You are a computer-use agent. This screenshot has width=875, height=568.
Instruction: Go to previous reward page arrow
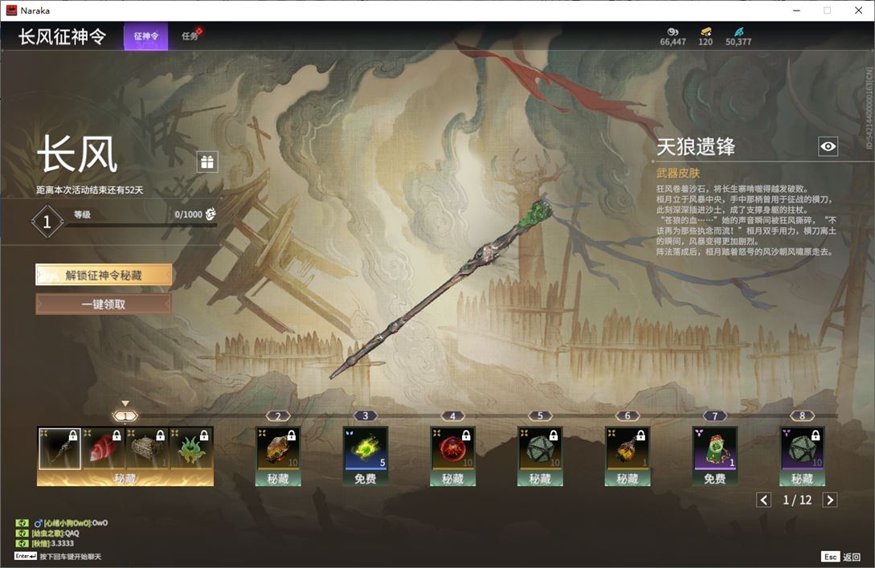tap(764, 500)
